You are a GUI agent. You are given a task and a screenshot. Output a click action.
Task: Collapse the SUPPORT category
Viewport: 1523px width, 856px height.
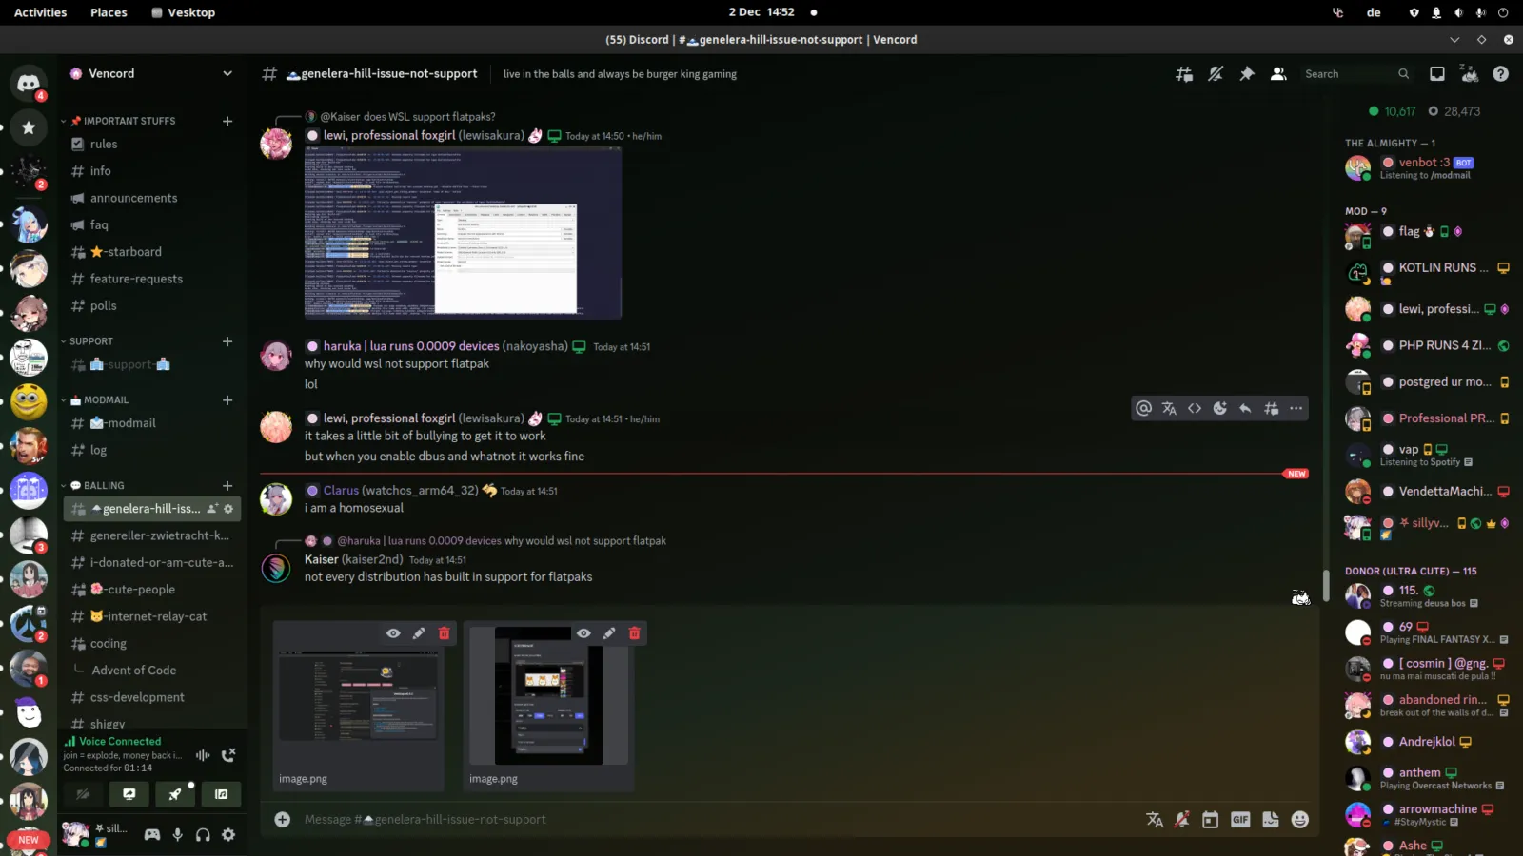[88, 341]
